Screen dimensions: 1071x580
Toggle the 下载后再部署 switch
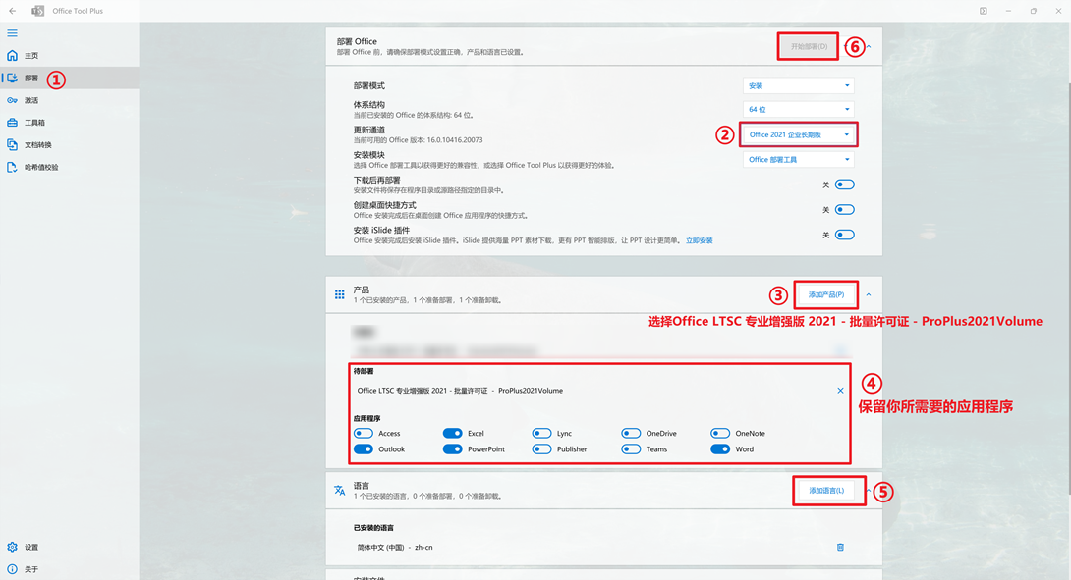point(845,185)
